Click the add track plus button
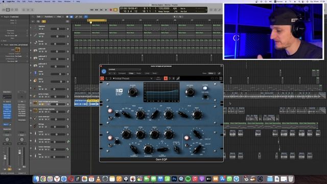This screenshot has width=327, height=184. (33, 21)
